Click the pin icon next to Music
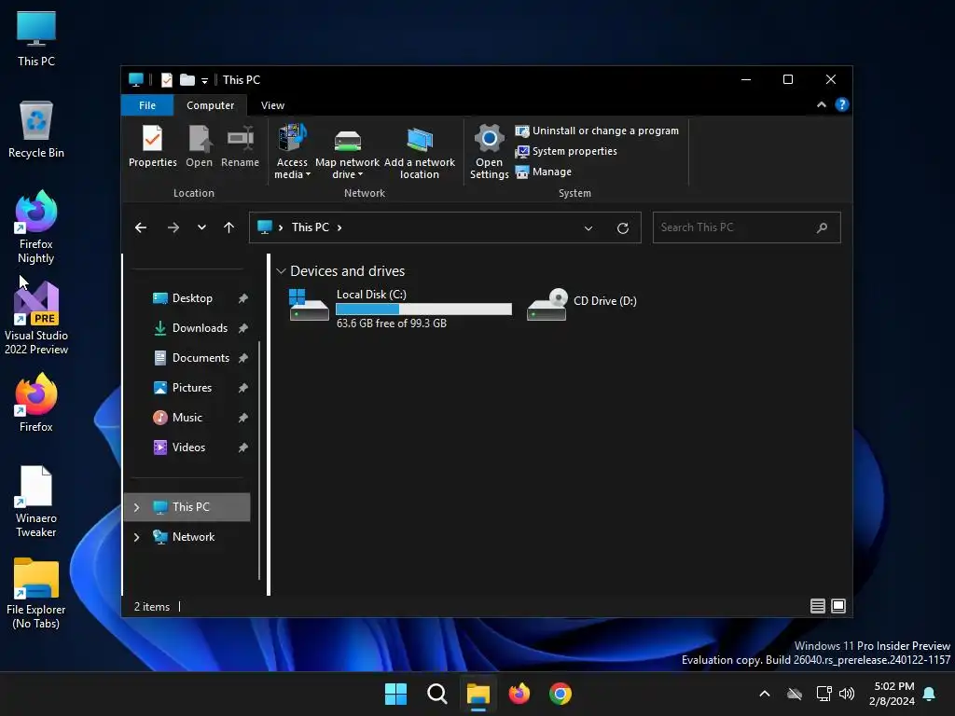The width and height of the screenshot is (955, 716). pos(243,418)
